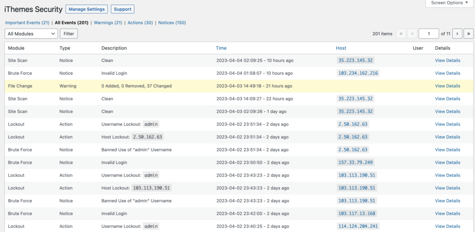Open host 2.50.162.63 in 23:51:34 Brute Force row

[353, 149]
